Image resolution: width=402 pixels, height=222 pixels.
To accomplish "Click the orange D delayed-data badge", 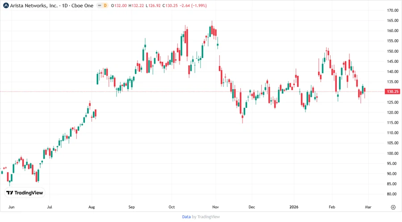I will [105, 5].
